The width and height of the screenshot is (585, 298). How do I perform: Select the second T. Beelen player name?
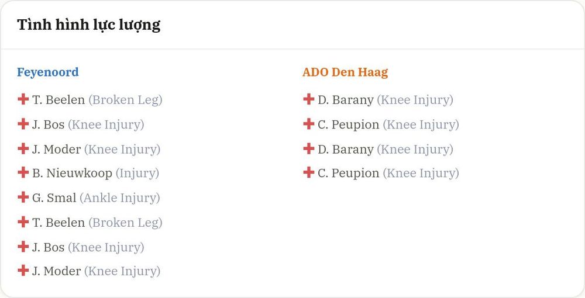(x=58, y=223)
